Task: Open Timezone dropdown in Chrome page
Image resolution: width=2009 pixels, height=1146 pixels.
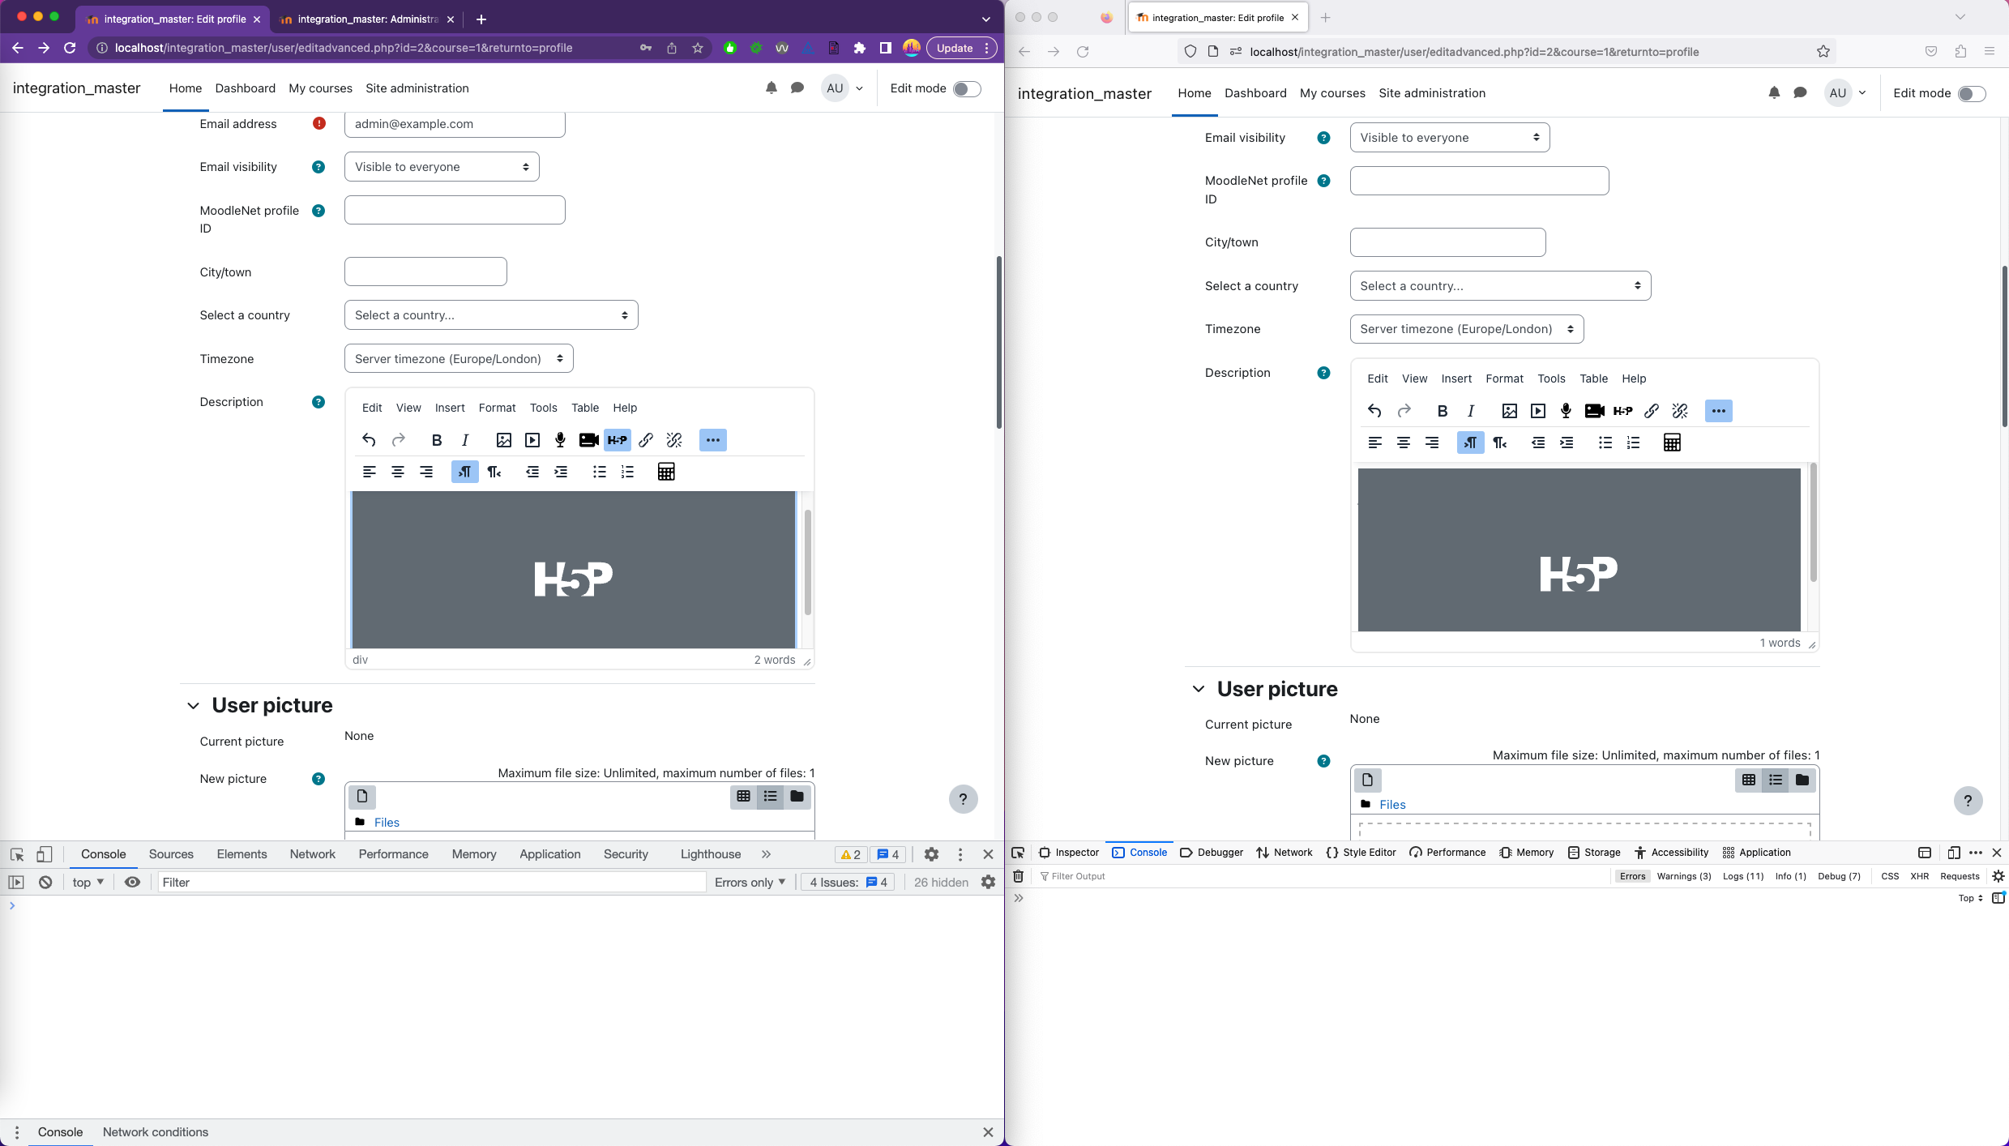Action: (x=459, y=359)
